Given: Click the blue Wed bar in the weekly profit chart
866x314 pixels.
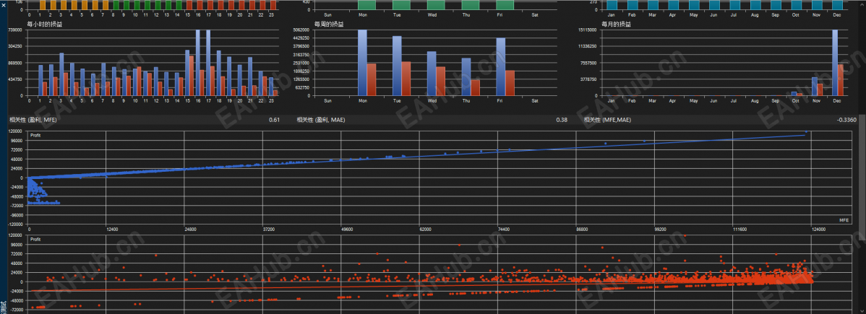Looking at the screenshot, I should pyautogui.click(x=432, y=74).
